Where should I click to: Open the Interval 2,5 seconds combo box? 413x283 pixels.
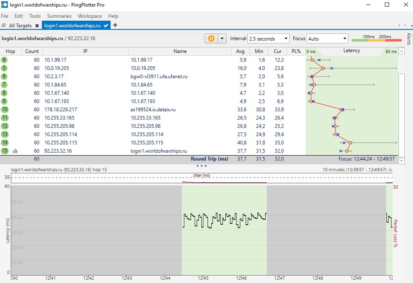click(x=268, y=38)
